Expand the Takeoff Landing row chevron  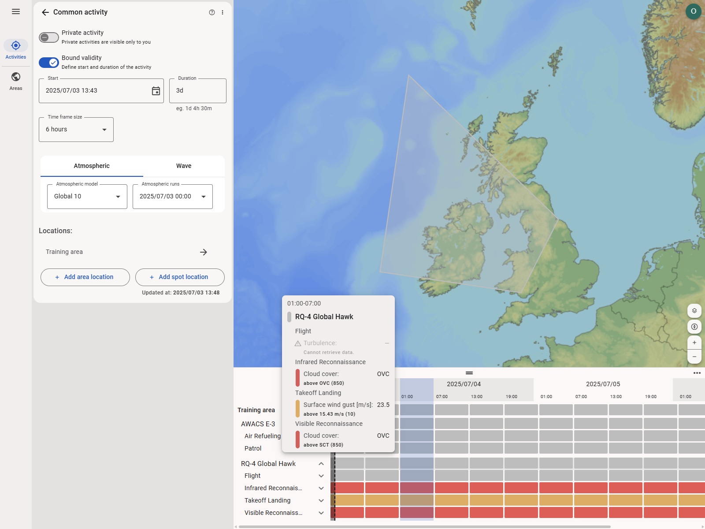click(321, 501)
